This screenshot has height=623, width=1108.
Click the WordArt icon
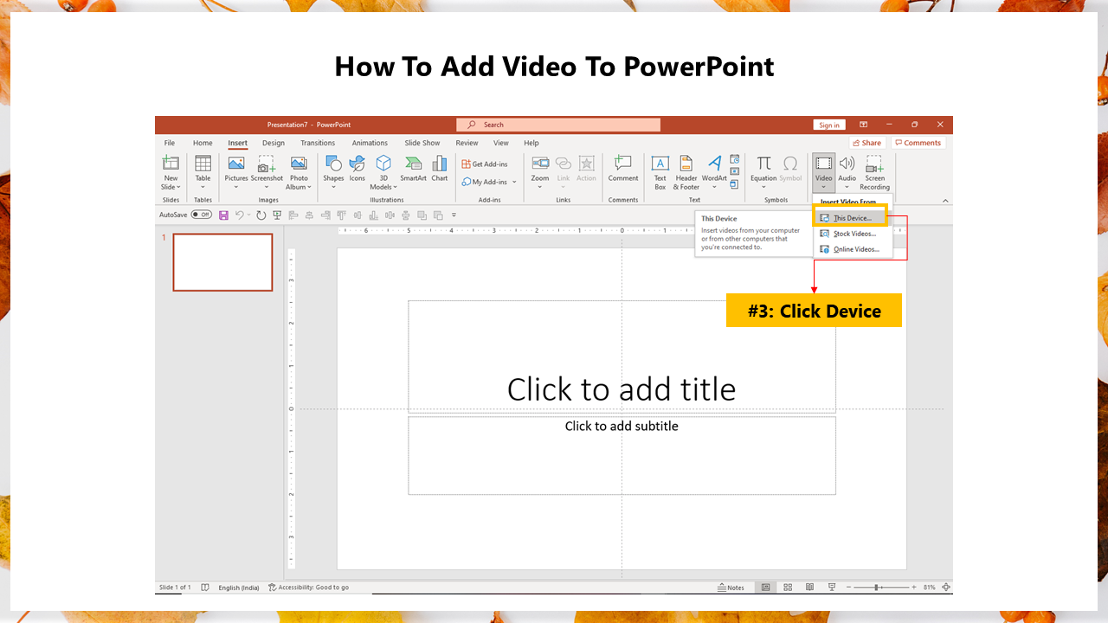coord(714,163)
